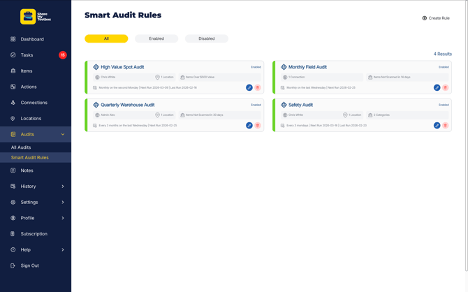Image resolution: width=468 pixels, height=292 pixels.
Task: Collapse the Audits menu chevron
Action: click(63, 134)
